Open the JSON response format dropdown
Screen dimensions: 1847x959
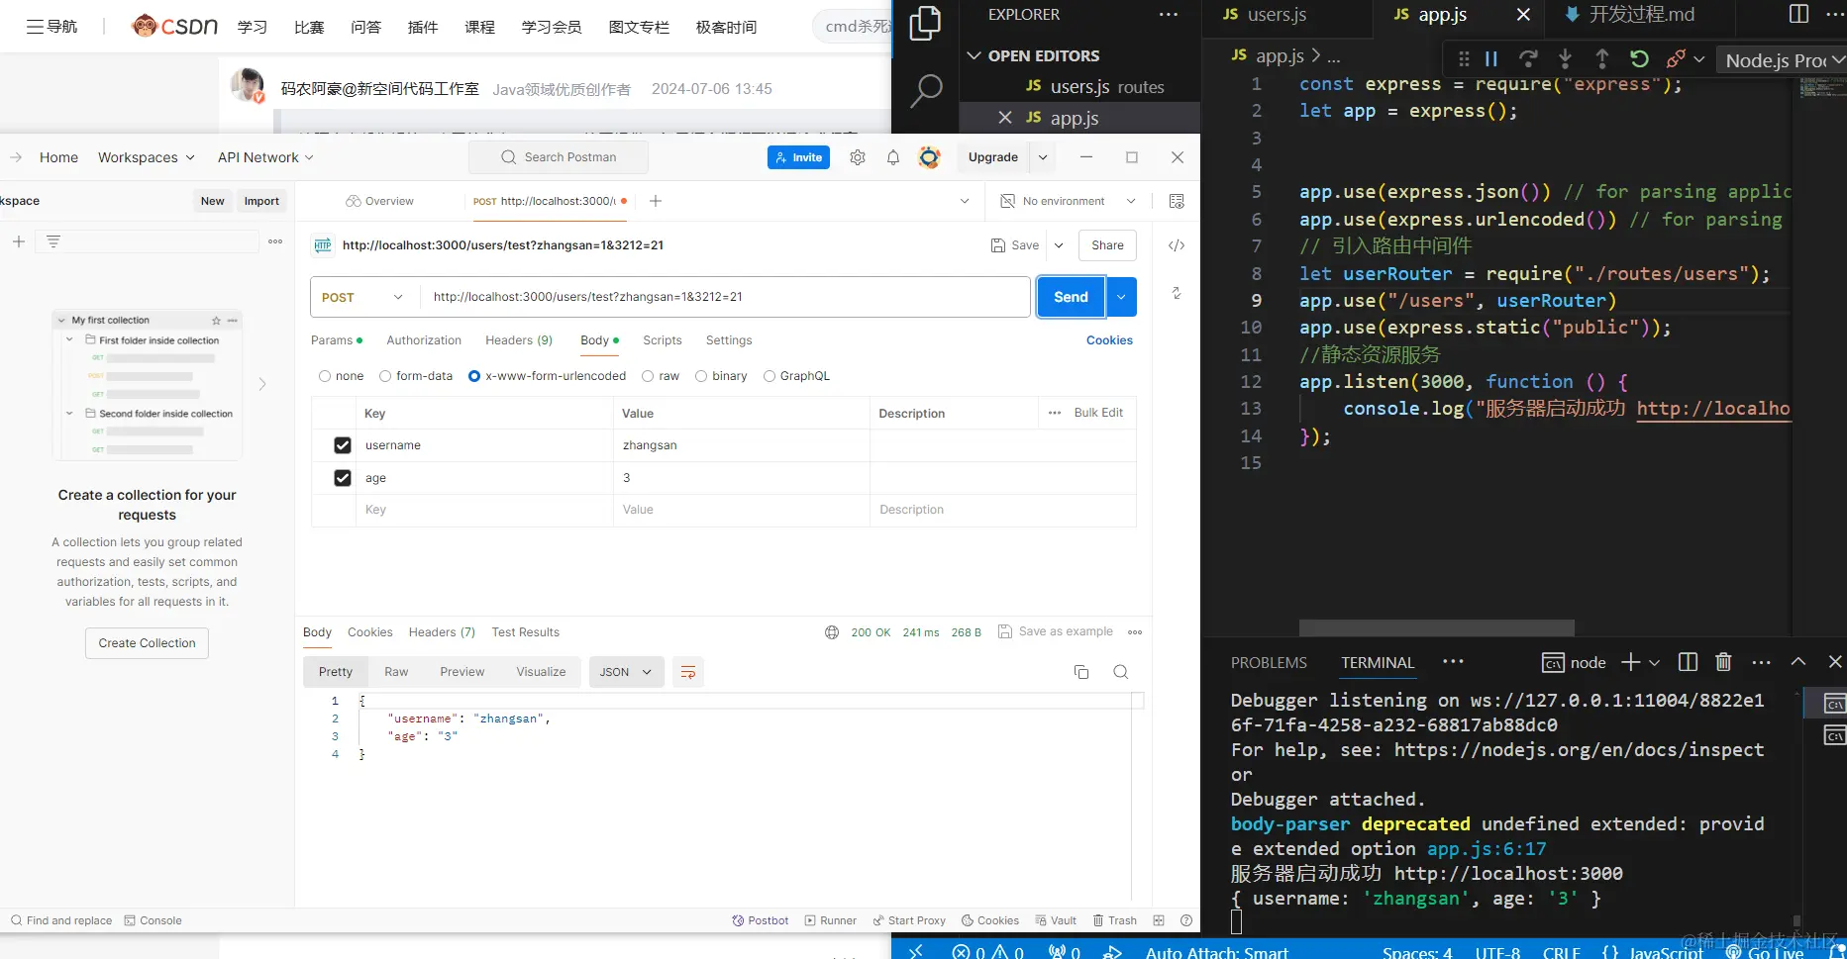626,672
